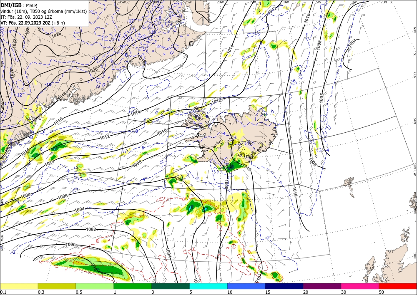The width and height of the screenshot is (417, 295).
Task: Choose the purple 20–30 legend swatch
Action: (x=322, y=286)
